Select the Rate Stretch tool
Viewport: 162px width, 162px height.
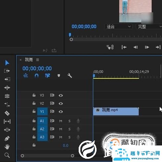pos(7,104)
